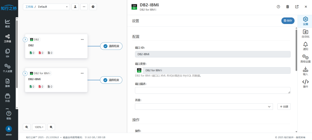Click the 知行之桥 logo

(9, 8)
